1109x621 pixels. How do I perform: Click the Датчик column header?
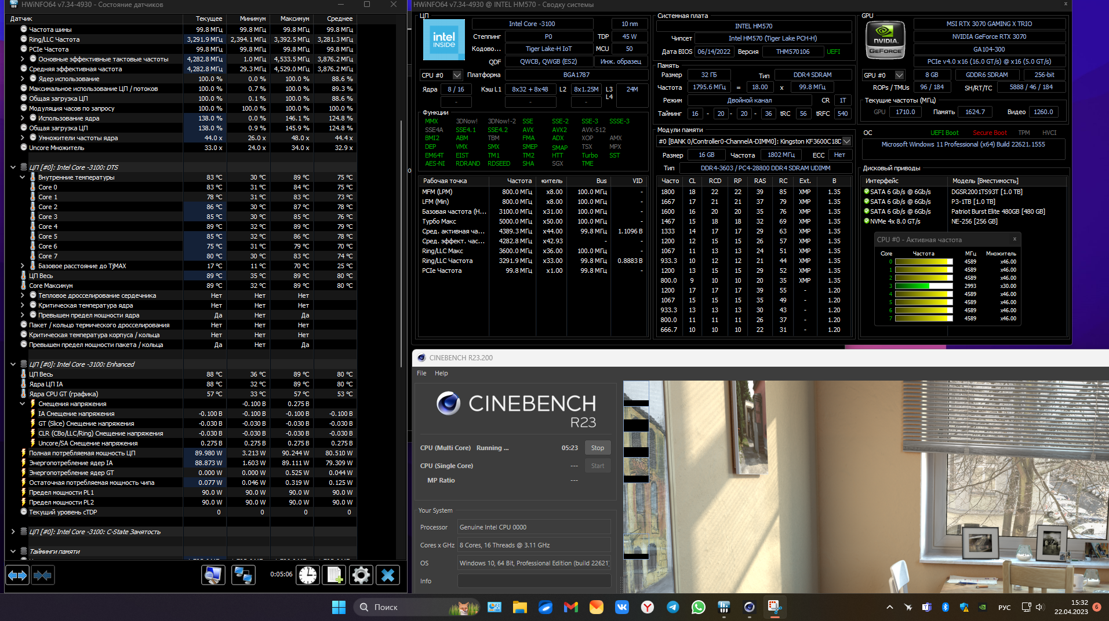pos(94,19)
